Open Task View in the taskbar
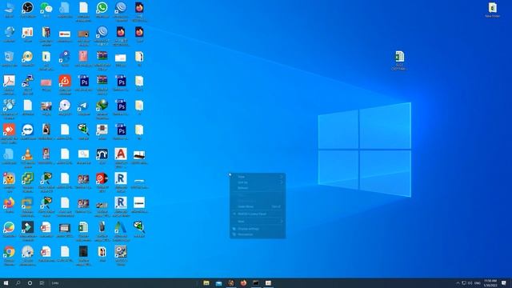512x288 pixels. 42,282
